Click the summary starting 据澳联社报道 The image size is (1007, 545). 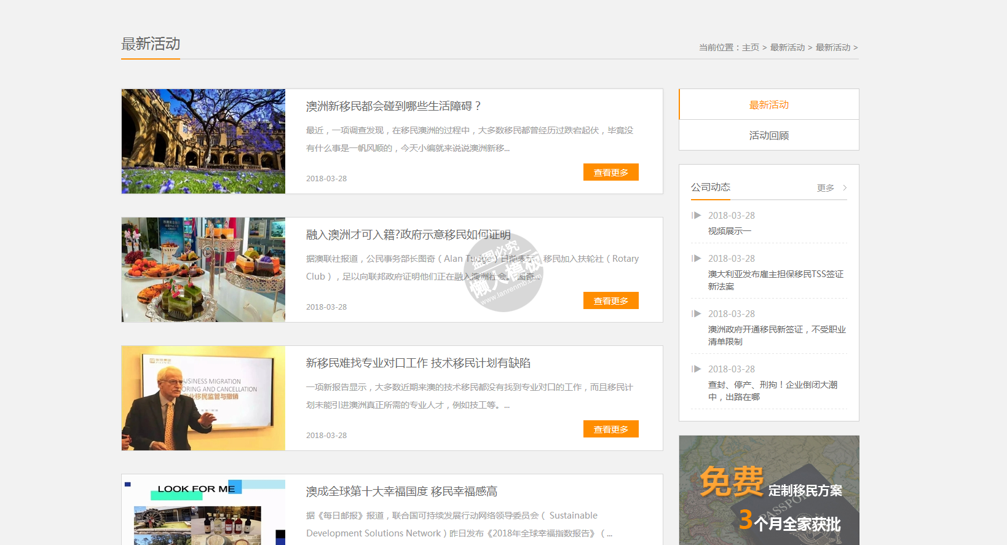[472, 268]
